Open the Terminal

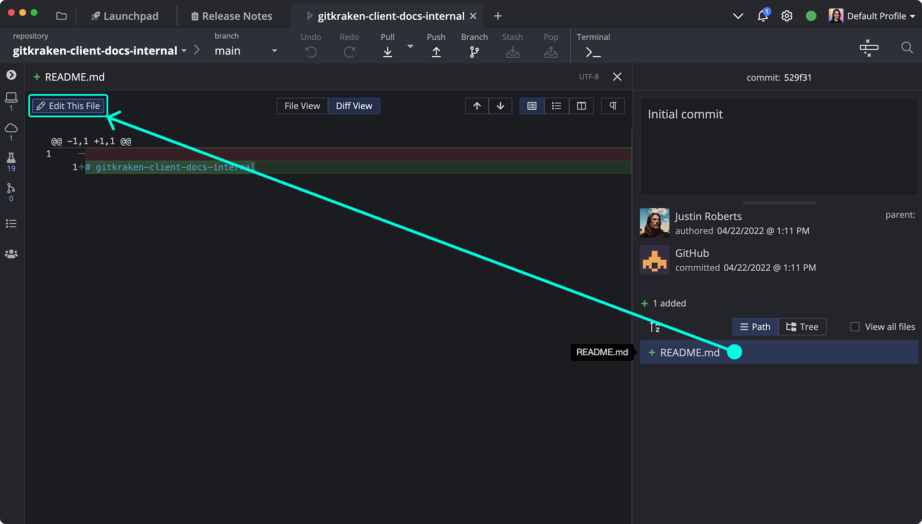pyautogui.click(x=594, y=45)
